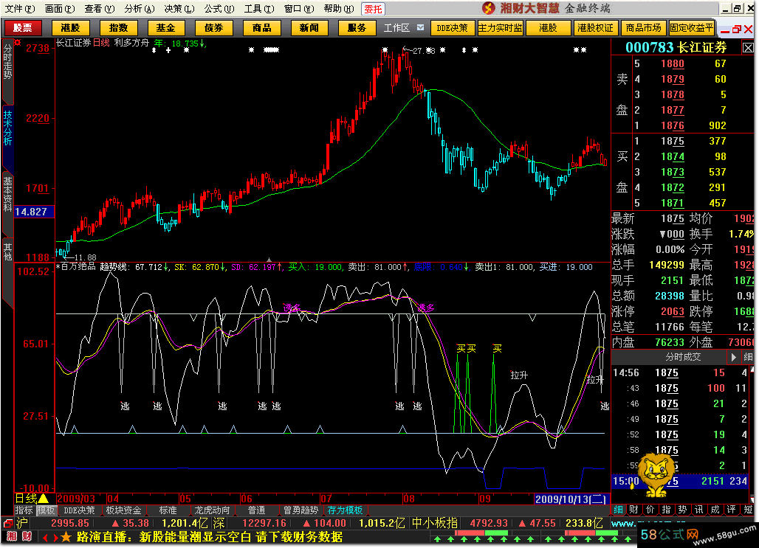The image size is (759, 548).
Task: Select the 板块资金 bottom tab
Action: (123, 510)
